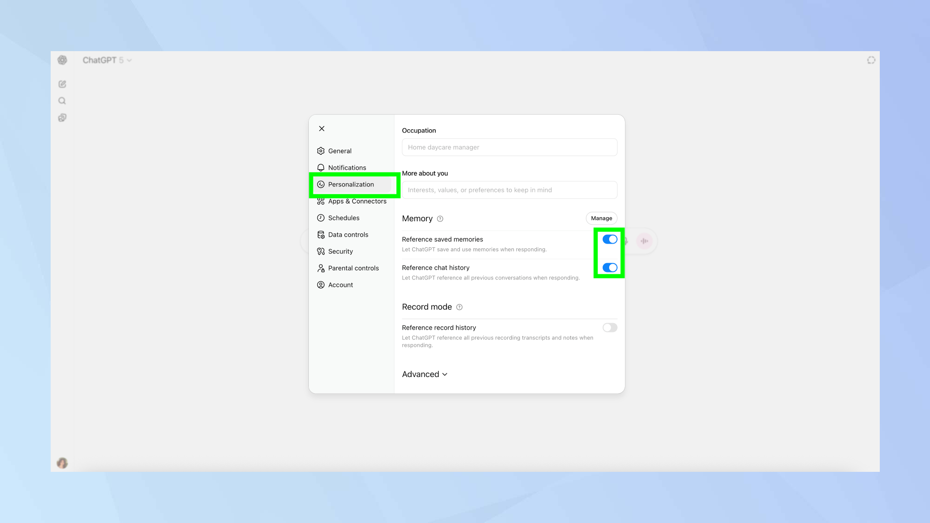Viewport: 930px width, 523px height.
Task: Click the temporary chat icon top right
Action: (871, 60)
